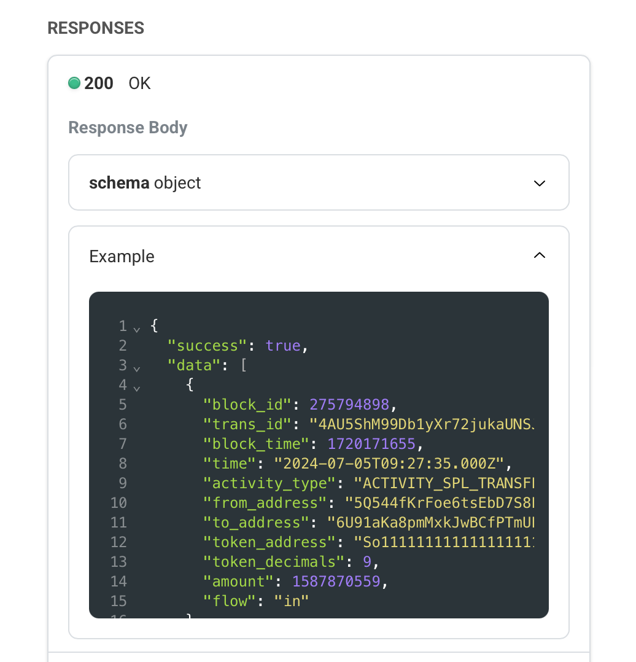Viewport: 636px width, 662px height.
Task: Click the "trans_id" key on line 6
Action: [247, 424]
